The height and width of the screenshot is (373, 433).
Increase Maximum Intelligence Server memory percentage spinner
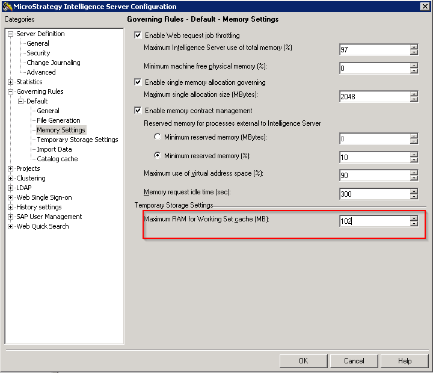[x=414, y=47]
